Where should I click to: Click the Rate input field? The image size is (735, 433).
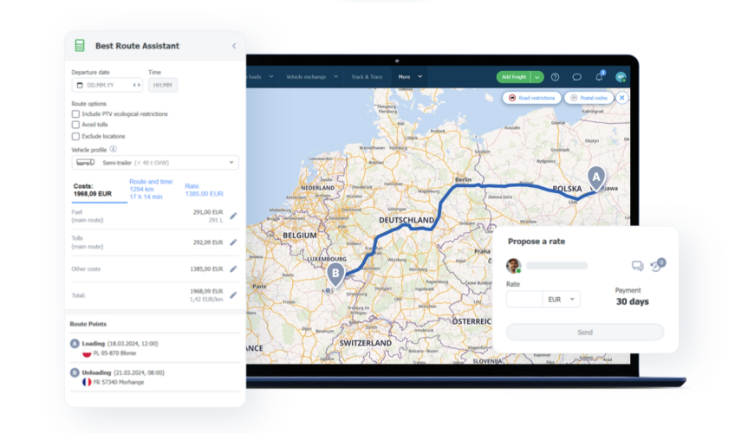coord(524,299)
